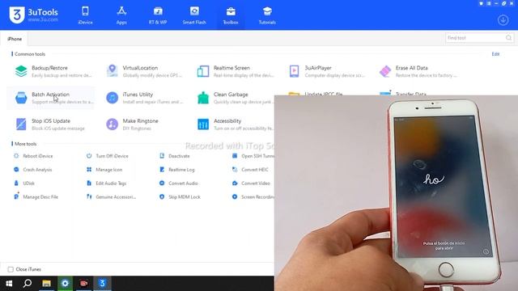The height and width of the screenshot is (291, 518).
Task: Open Stop iOS Update tool
Action: coord(49,124)
